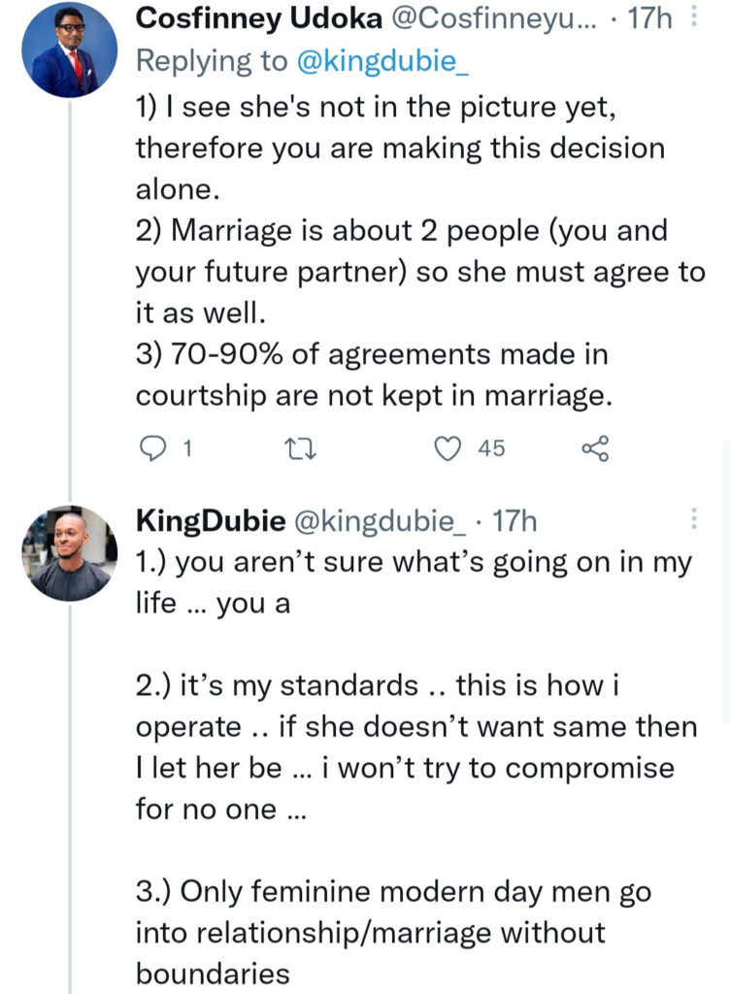Open more options menu on KingDubie's reply

tap(692, 520)
